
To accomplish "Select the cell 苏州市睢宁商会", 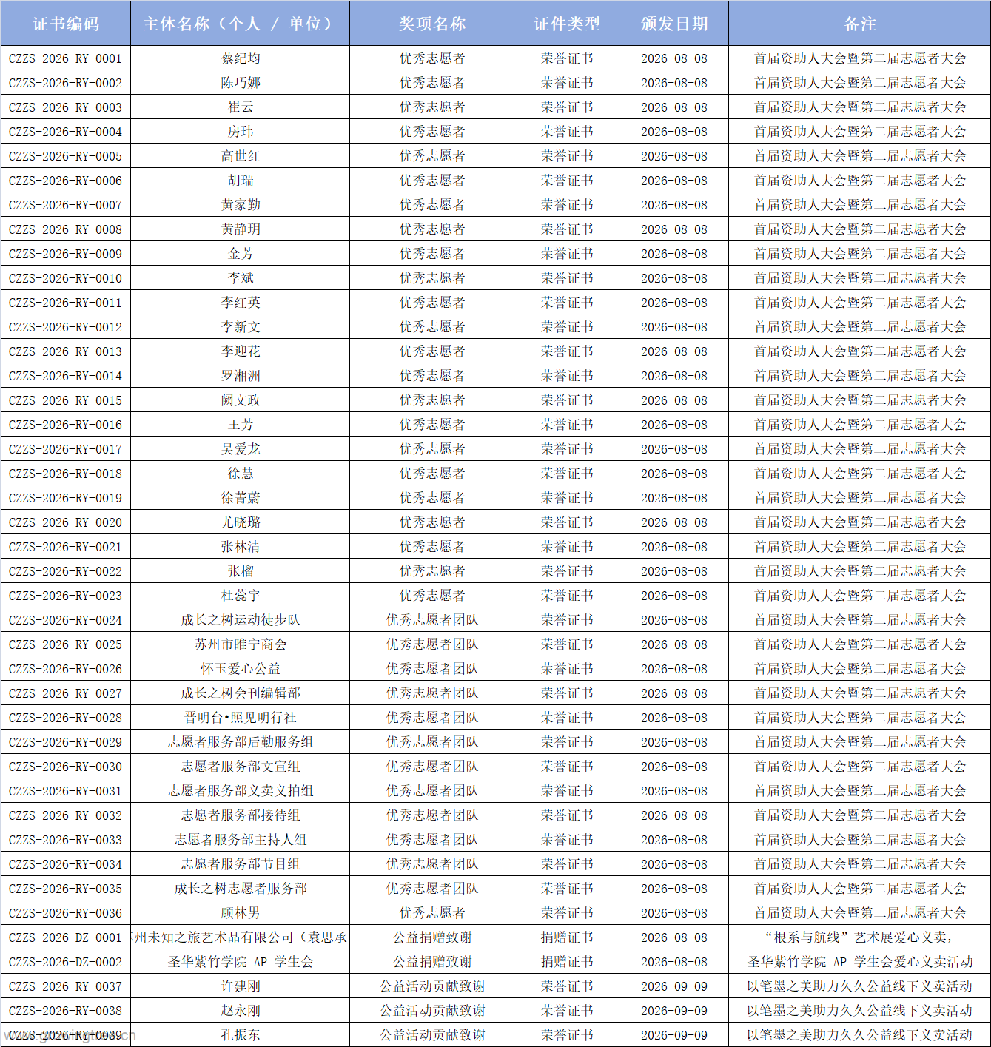I will point(240,644).
